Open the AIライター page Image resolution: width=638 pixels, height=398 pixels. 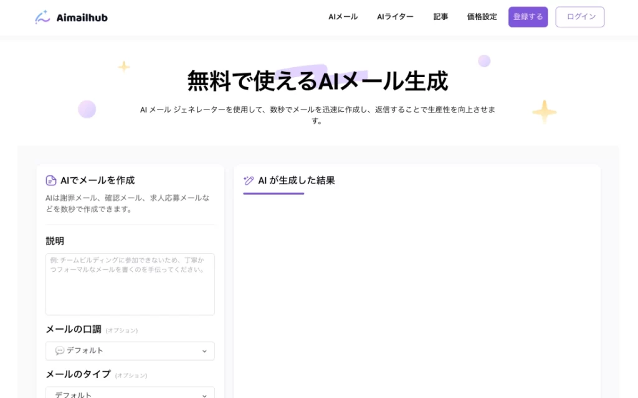point(394,17)
